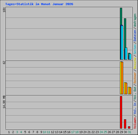138x135 pixels.
Task: Click the orange Rechner bar for day 29
Action: 122,78
